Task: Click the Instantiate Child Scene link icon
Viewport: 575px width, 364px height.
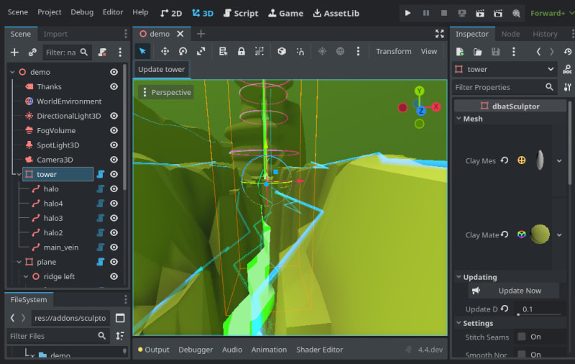Action: (32, 52)
